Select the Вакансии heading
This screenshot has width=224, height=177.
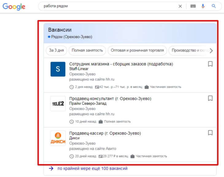point(60,30)
